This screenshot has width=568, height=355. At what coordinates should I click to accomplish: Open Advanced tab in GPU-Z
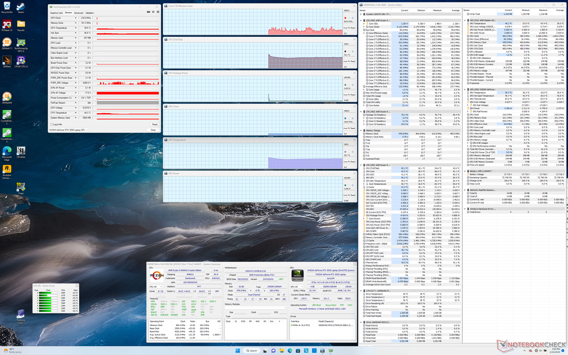79,13
